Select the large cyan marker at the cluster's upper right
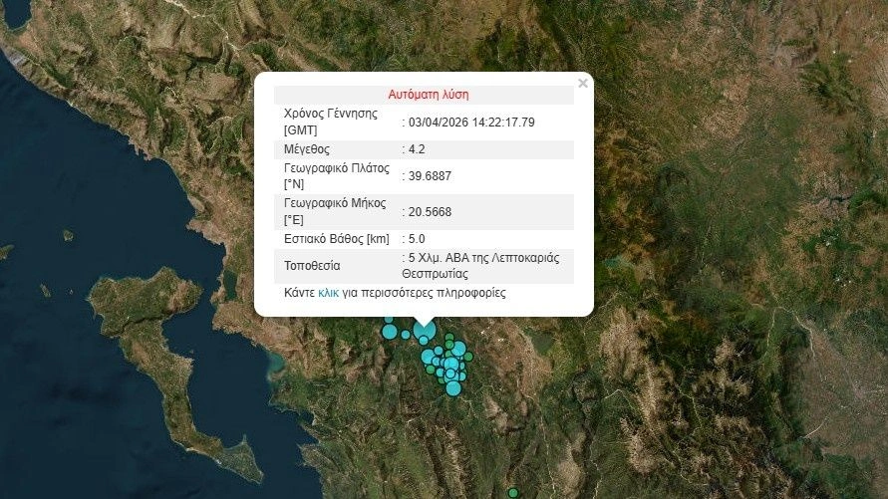 coord(458,349)
